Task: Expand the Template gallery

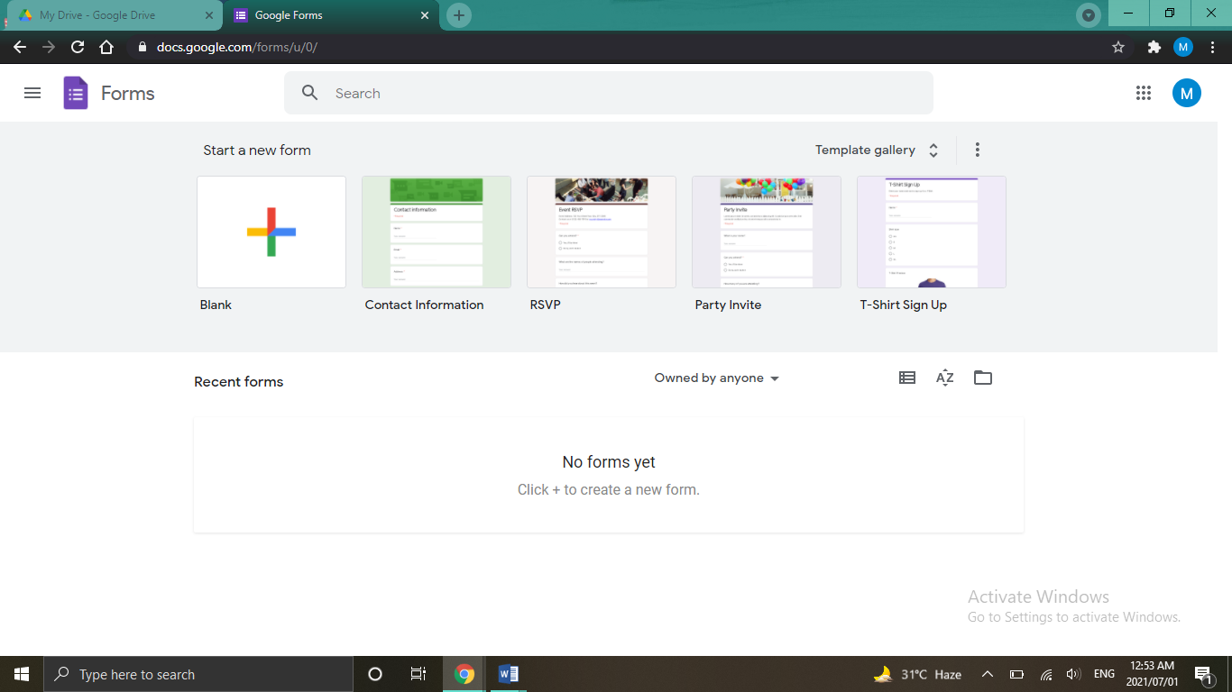Action: 877,150
